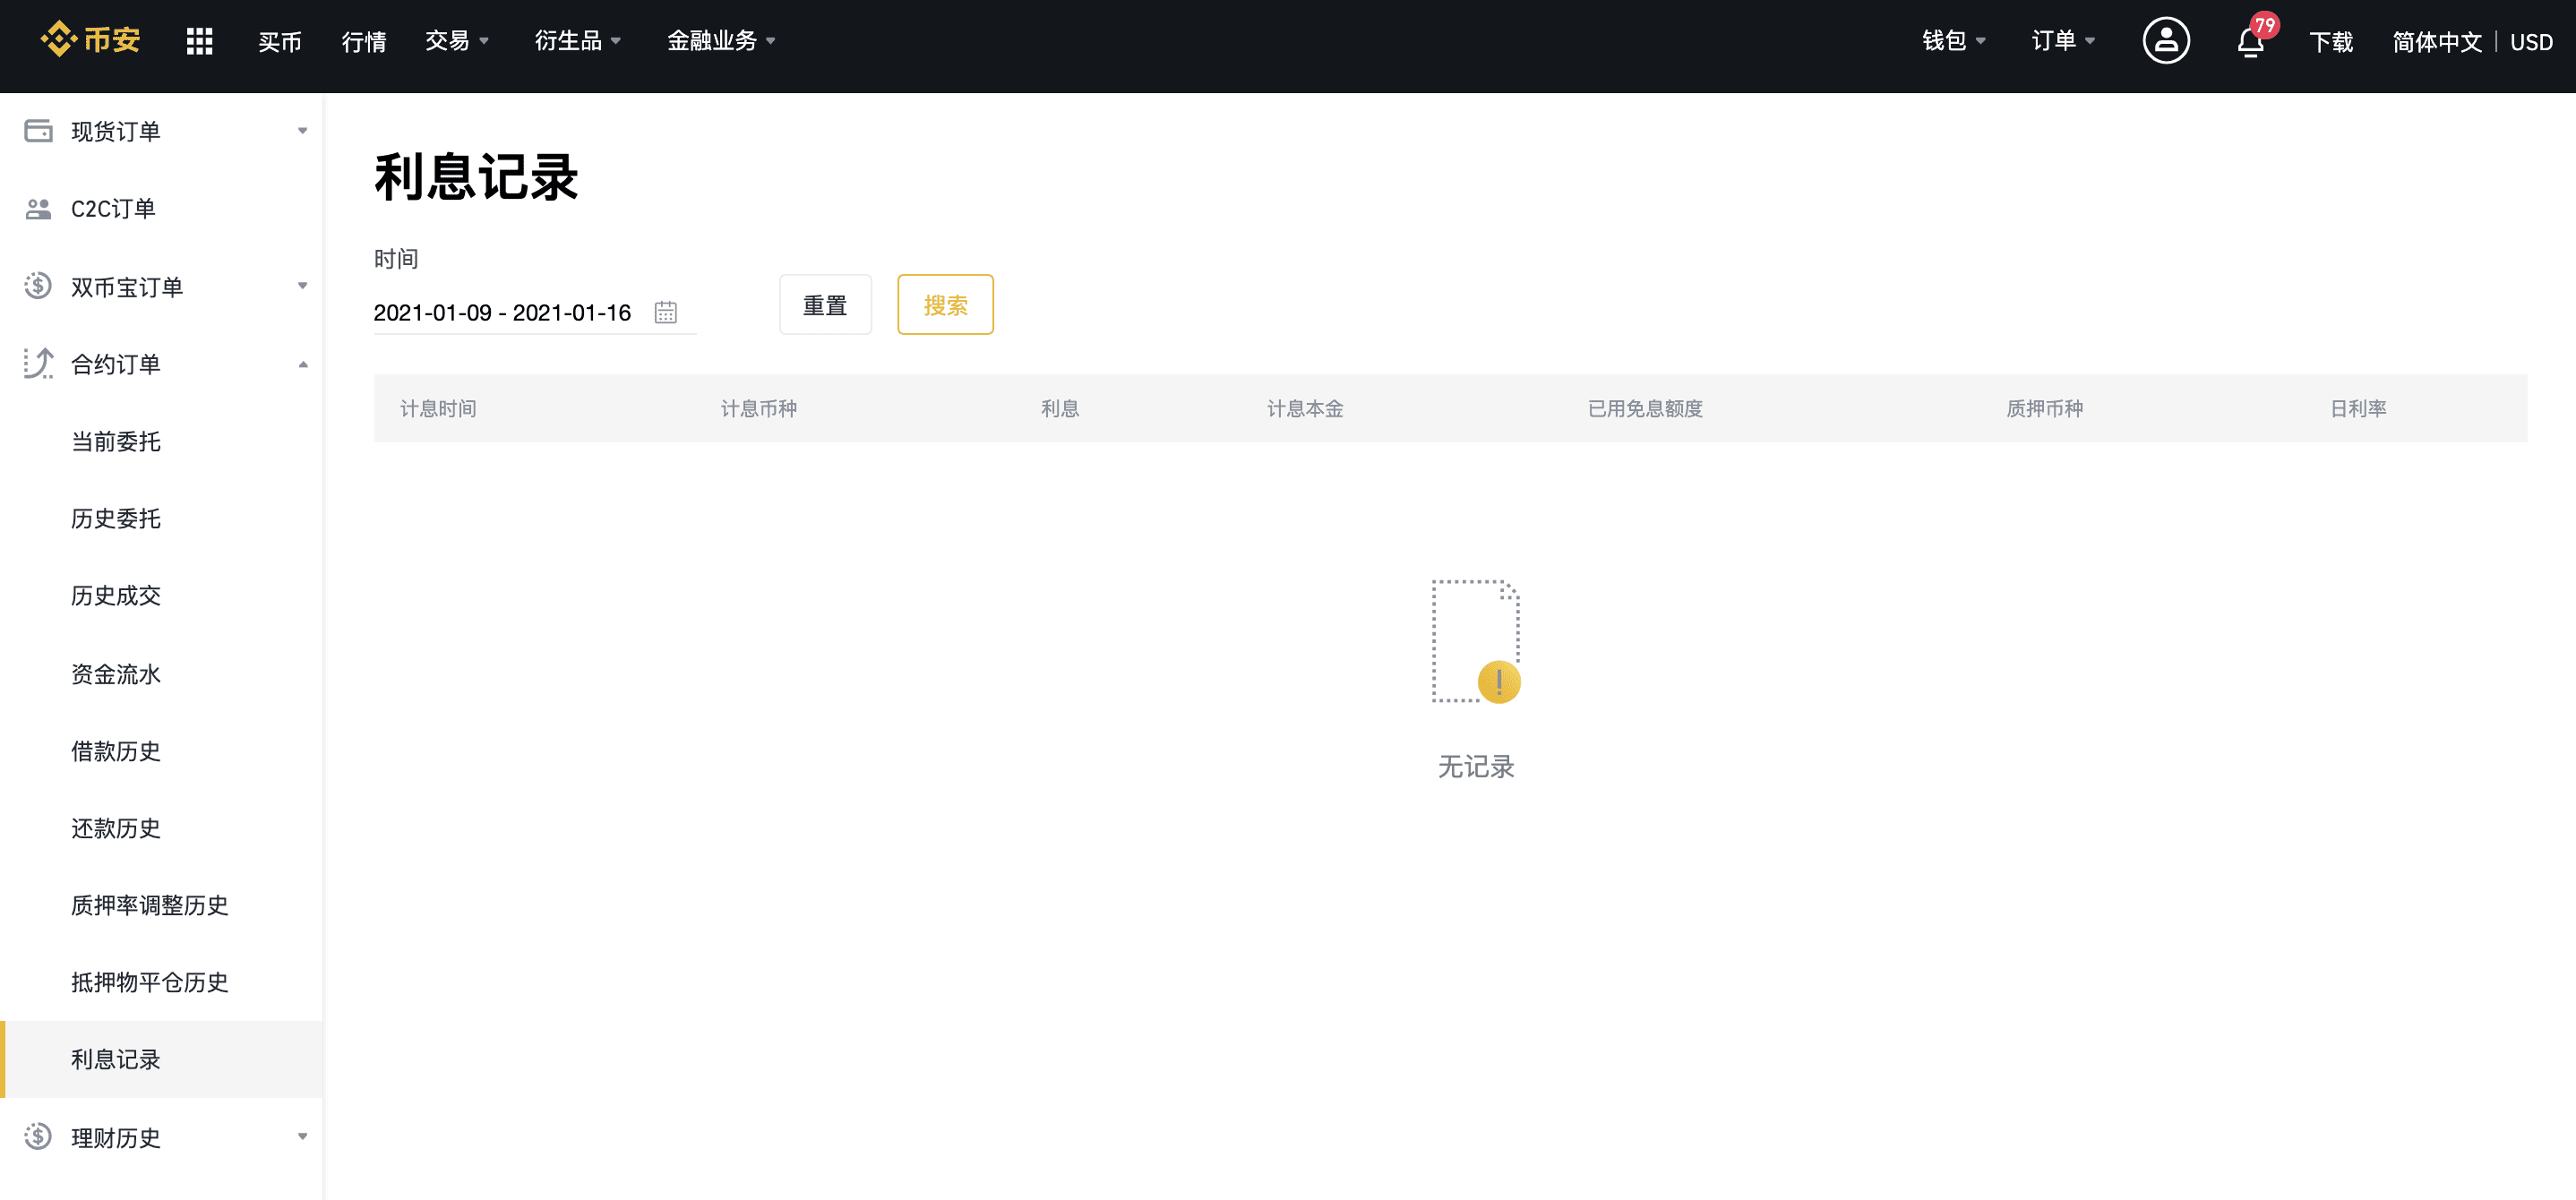Go to 买币 in top navigation
This screenshot has width=2576, height=1200.
(x=279, y=41)
